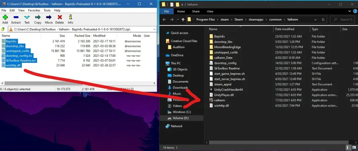Select SkToolbox Readme.txt in 7-Zip

[21, 60]
